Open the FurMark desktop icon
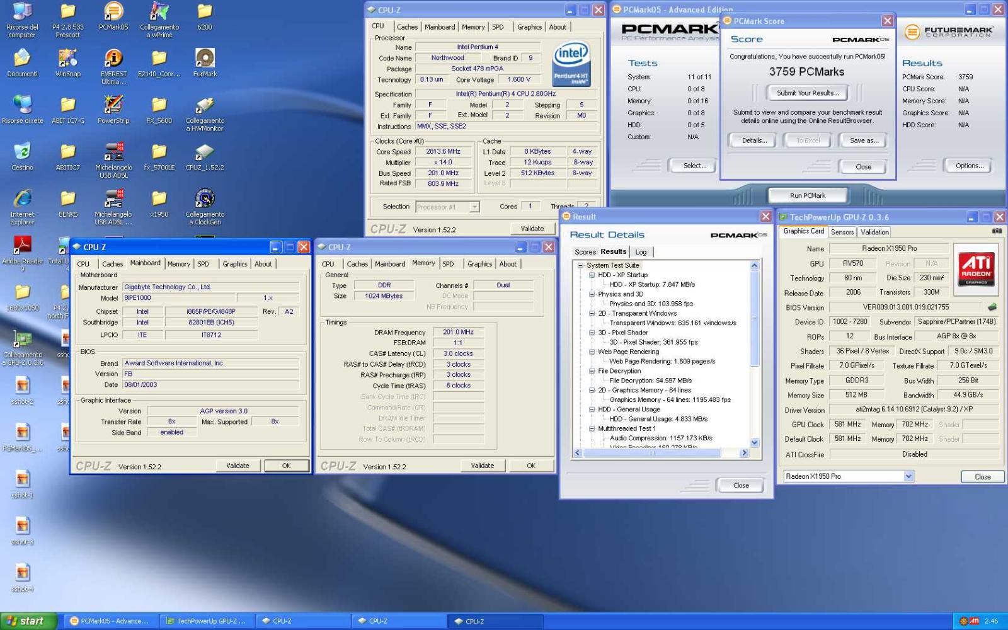Viewport: 1008px width, 630px height. coord(205,63)
